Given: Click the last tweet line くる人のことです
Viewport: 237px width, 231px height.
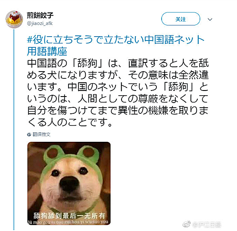Looking at the screenshot, I should pos(70,122).
